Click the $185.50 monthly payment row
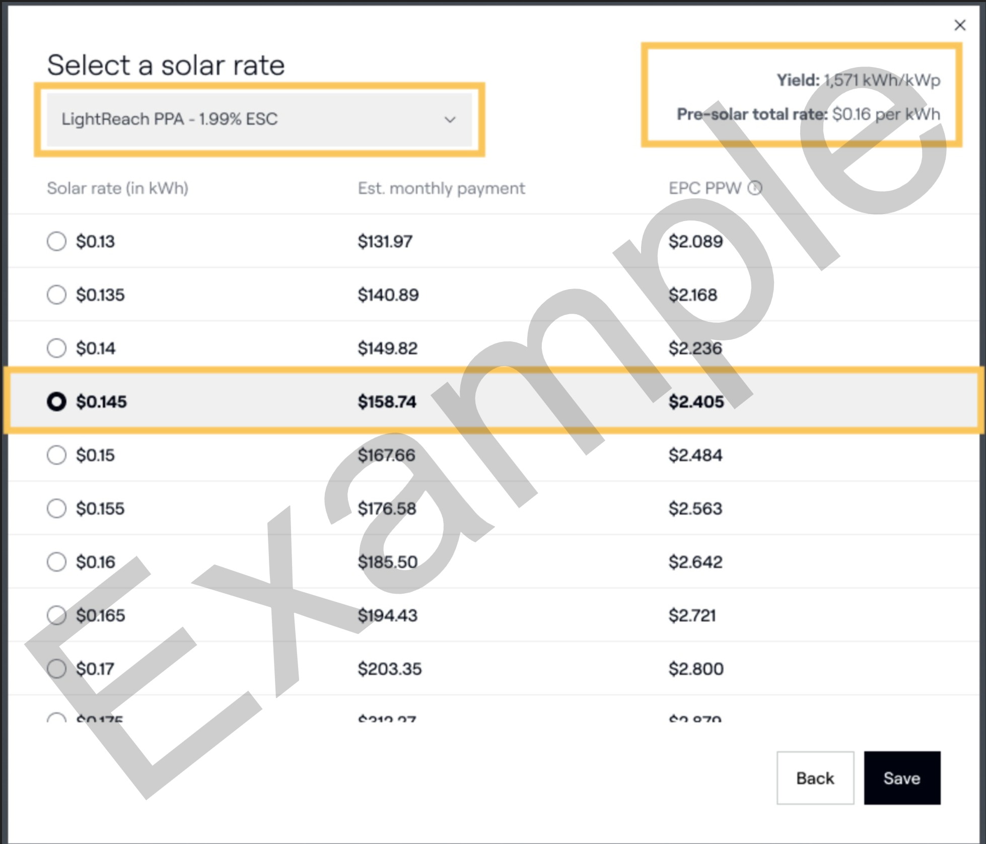Image resolution: width=986 pixels, height=844 pixels. (x=387, y=562)
